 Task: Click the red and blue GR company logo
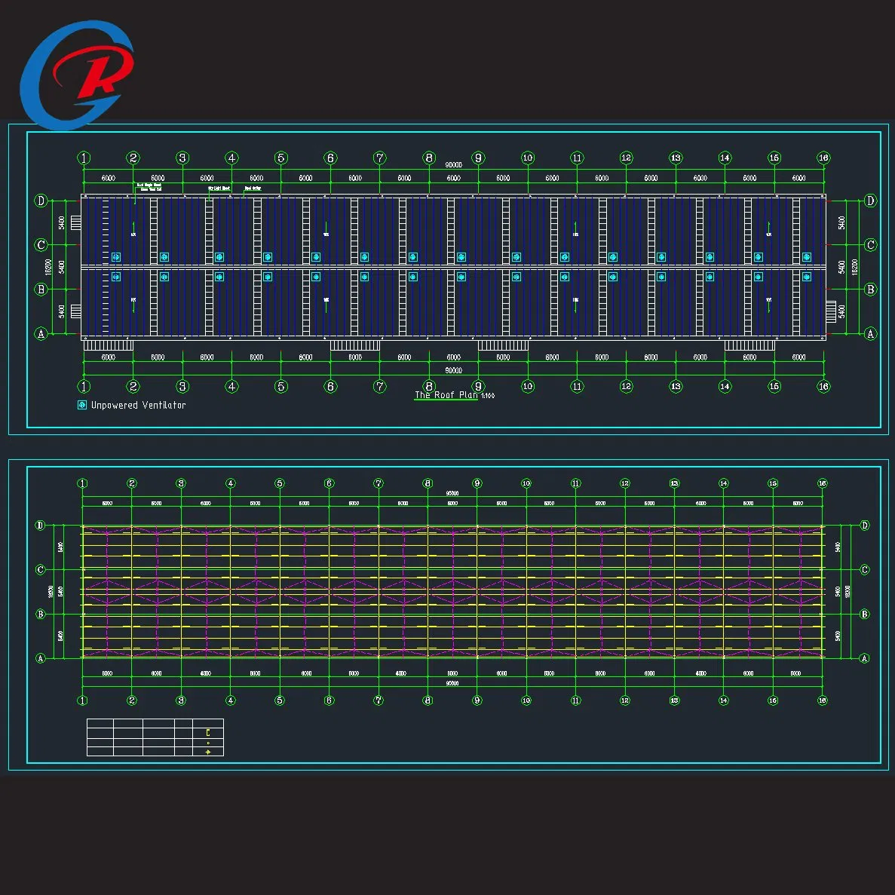(x=77, y=75)
